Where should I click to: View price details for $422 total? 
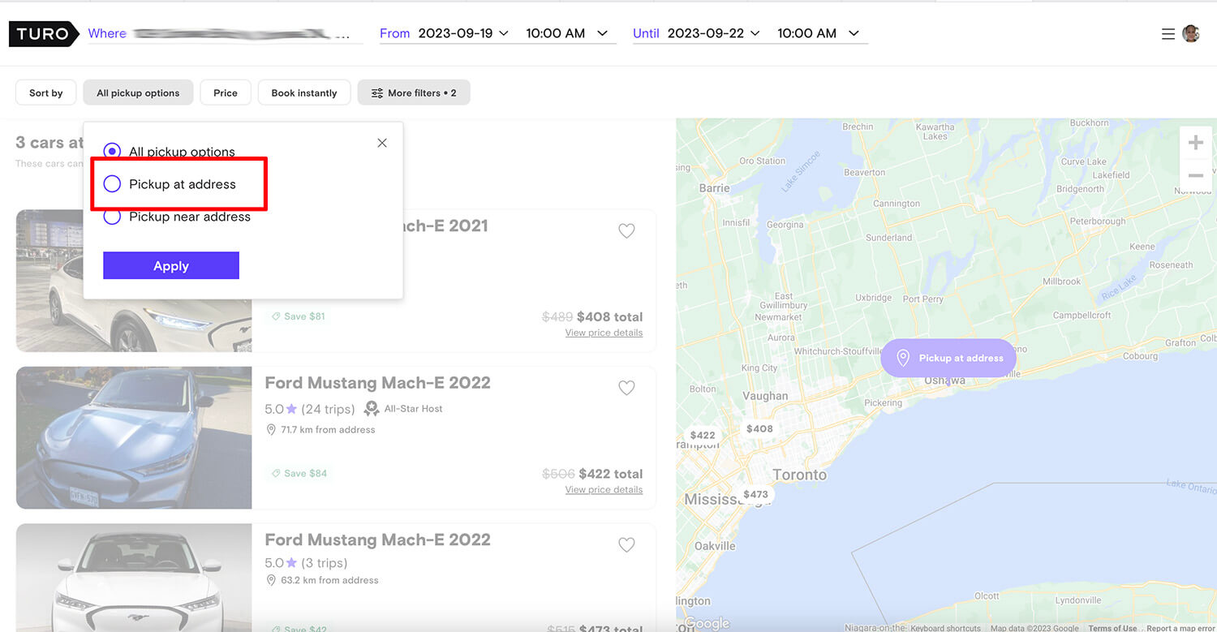click(x=604, y=489)
